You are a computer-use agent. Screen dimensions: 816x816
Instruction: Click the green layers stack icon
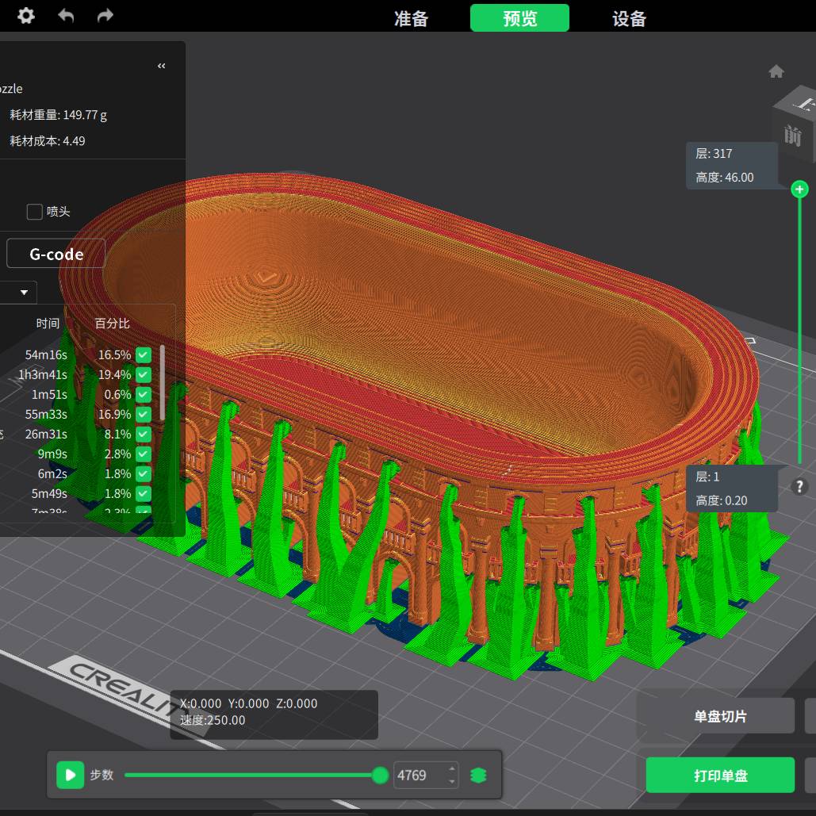(x=478, y=776)
